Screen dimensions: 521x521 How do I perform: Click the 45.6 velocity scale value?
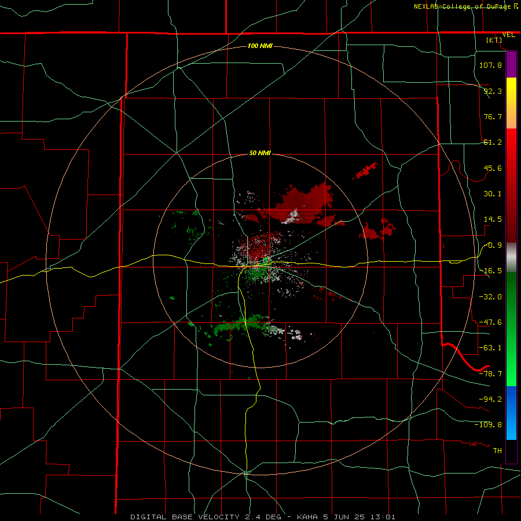[493, 168]
